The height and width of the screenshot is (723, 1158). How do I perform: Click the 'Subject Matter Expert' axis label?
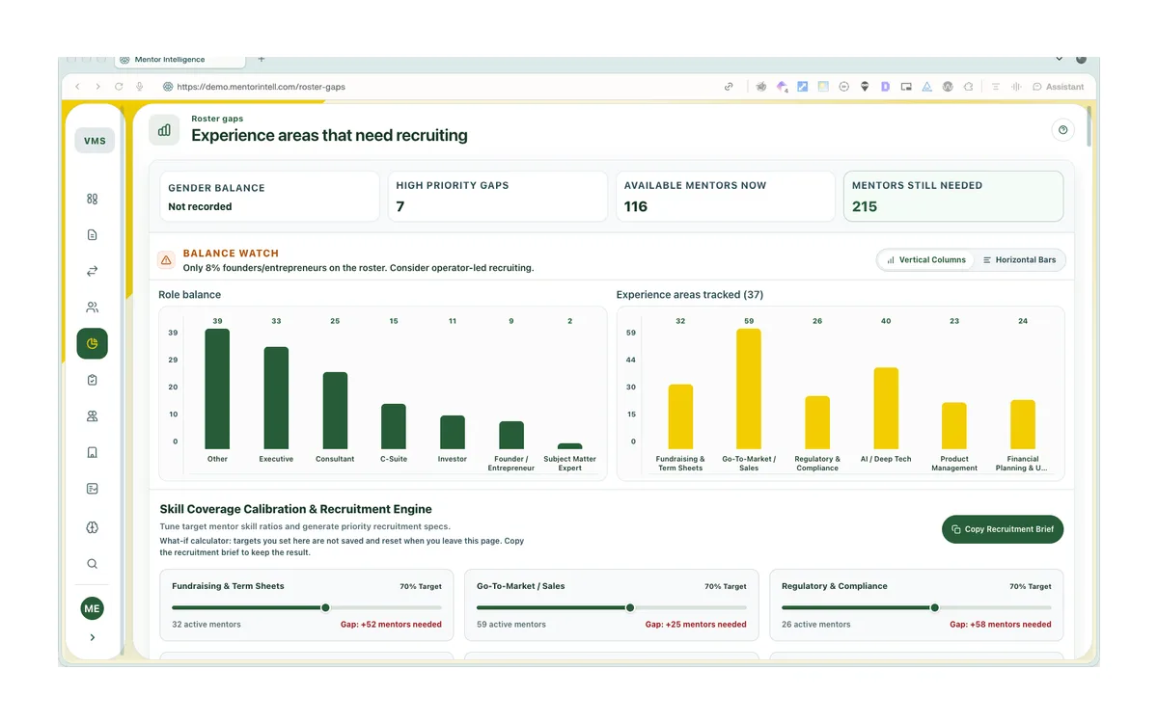pos(570,464)
